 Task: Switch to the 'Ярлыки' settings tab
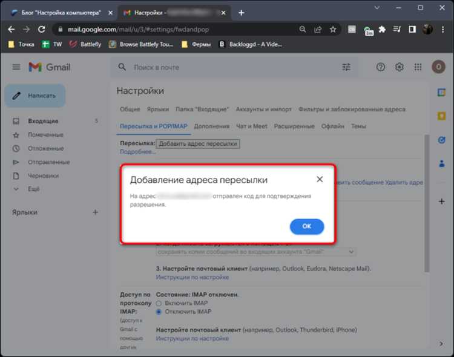point(158,109)
